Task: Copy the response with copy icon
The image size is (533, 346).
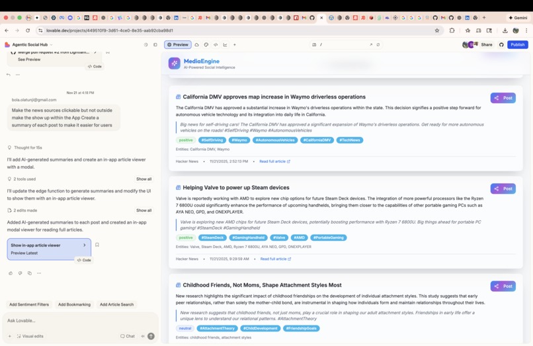Action: pos(30,273)
